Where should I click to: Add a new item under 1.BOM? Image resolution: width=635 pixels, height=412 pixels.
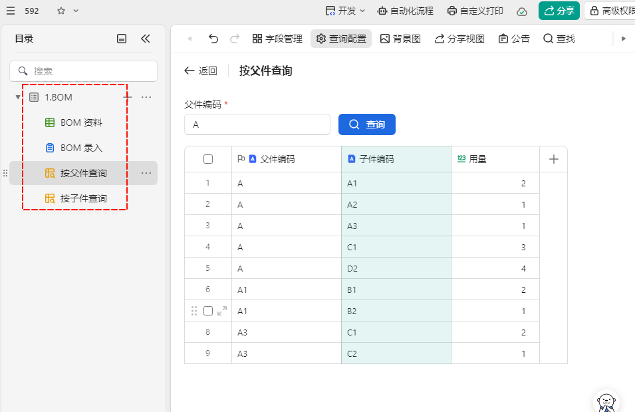(128, 97)
